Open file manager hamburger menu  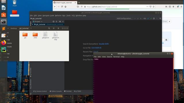[x=58, y=28]
